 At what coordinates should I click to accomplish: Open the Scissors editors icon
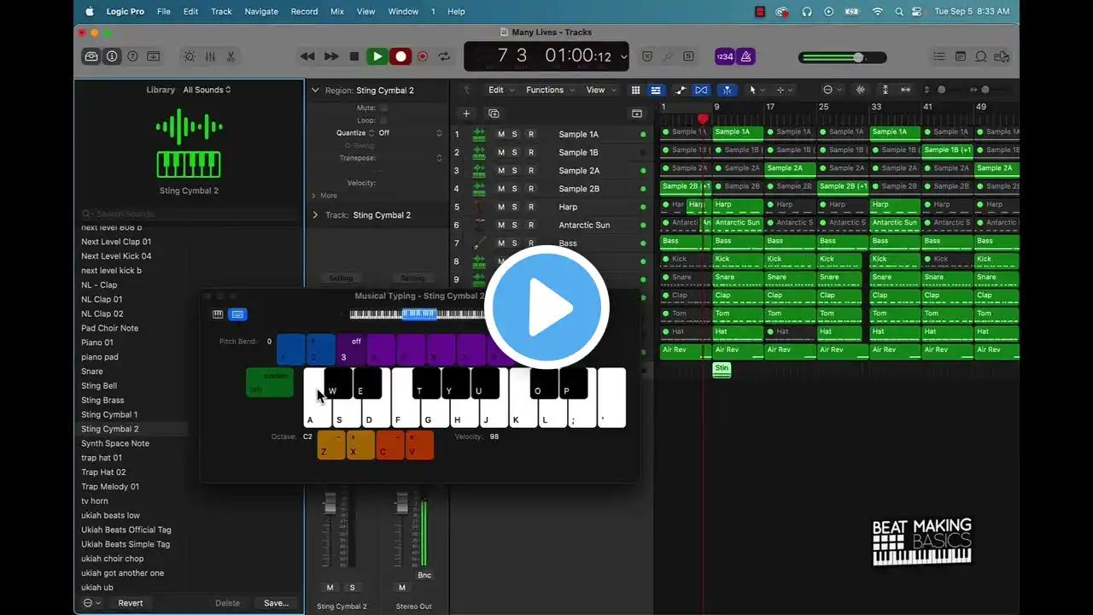tap(231, 56)
